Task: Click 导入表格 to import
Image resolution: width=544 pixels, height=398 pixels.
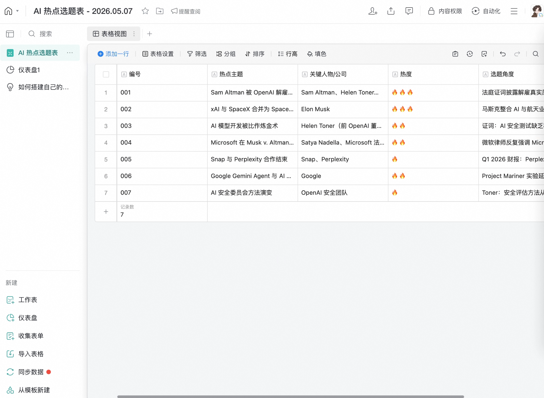Action: tap(25, 354)
